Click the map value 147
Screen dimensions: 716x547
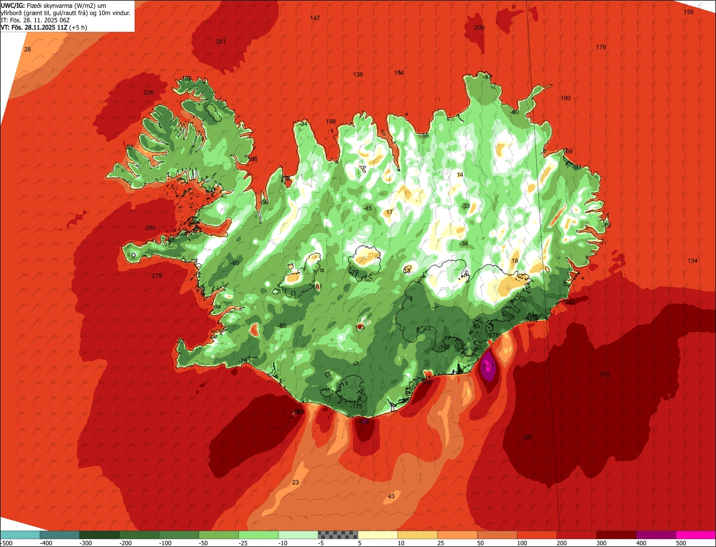point(315,18)
